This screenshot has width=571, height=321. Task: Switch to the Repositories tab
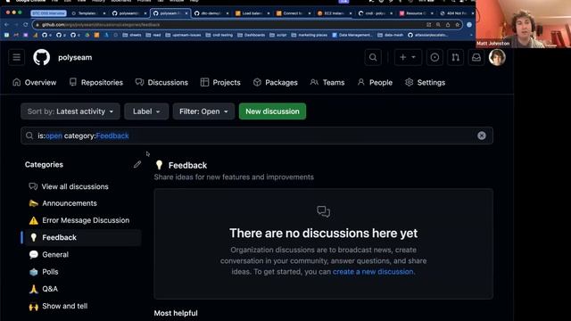pos(96,83)
